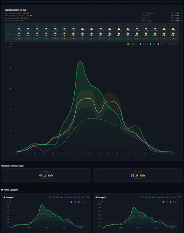Screen dimensions: 184x233
Task: Click the yellow dash badge under hour 10
Action: coord(64,39)
